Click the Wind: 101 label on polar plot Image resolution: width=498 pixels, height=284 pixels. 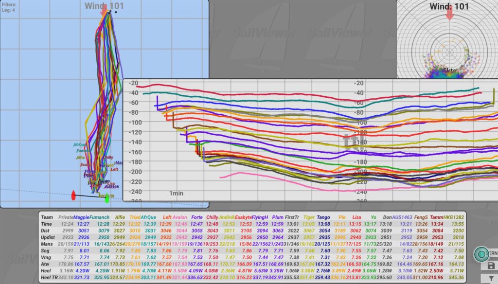[449, 6]
